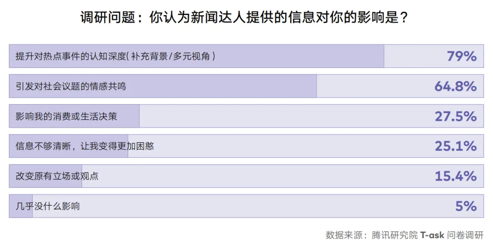The width and height of the screenshot is (493, 250).
Task: Click the small filled segment of the 5% bar
Action: pyautogui.click(x=21, y=206)
